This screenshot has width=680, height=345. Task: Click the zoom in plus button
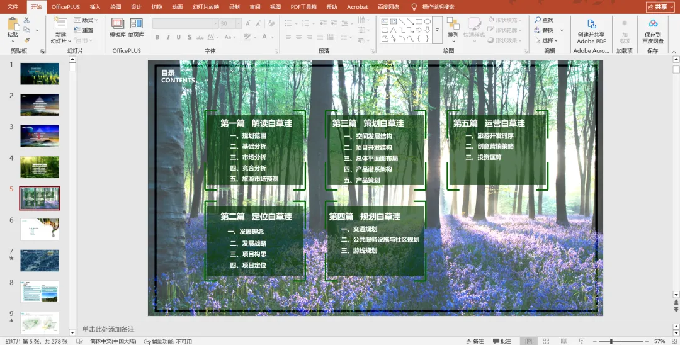647,341
